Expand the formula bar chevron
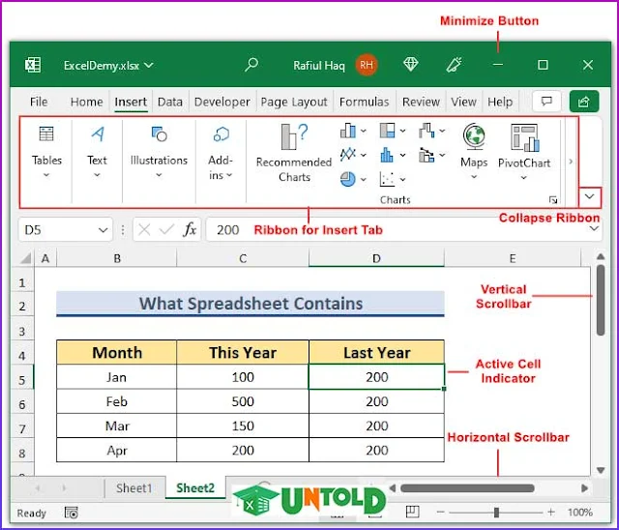Screen dimensions: 619x530 point(594,229)
